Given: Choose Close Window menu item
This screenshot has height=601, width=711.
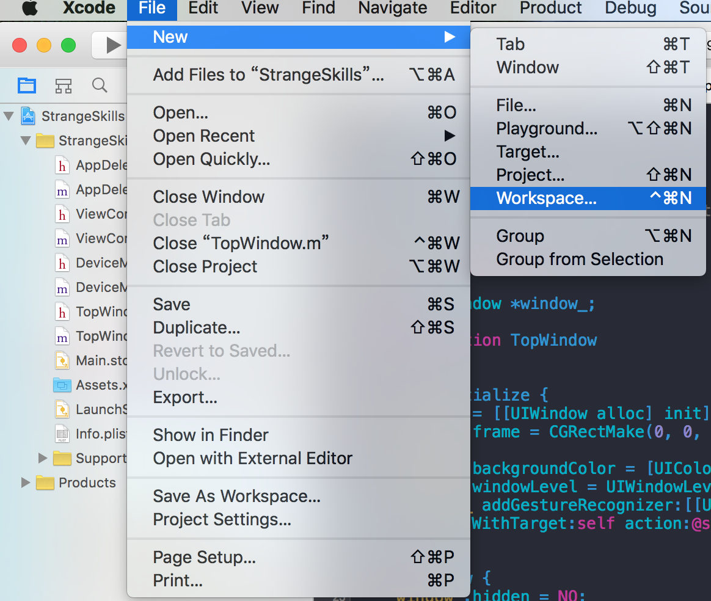Looking at the screenshot, I should point(298,197).
